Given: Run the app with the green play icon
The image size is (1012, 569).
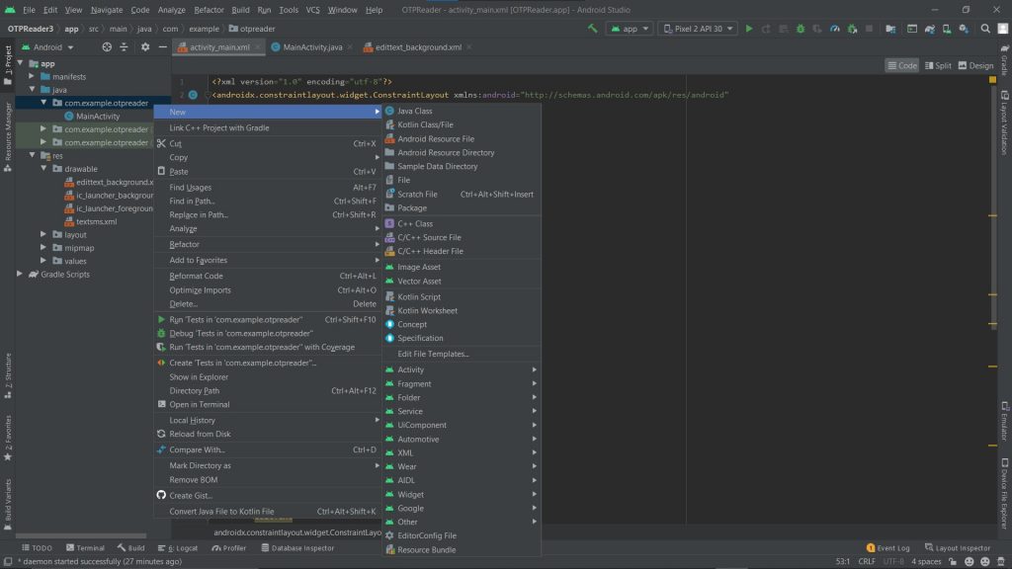Looking at the screenshot, I should [749, 29].
